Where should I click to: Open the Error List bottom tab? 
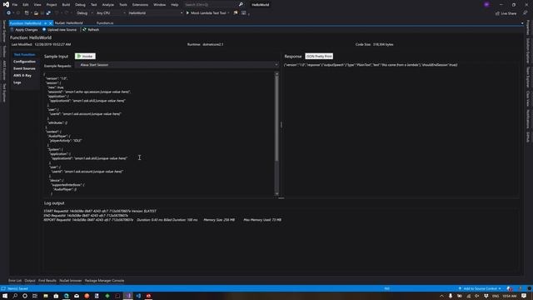coord(15,281)
